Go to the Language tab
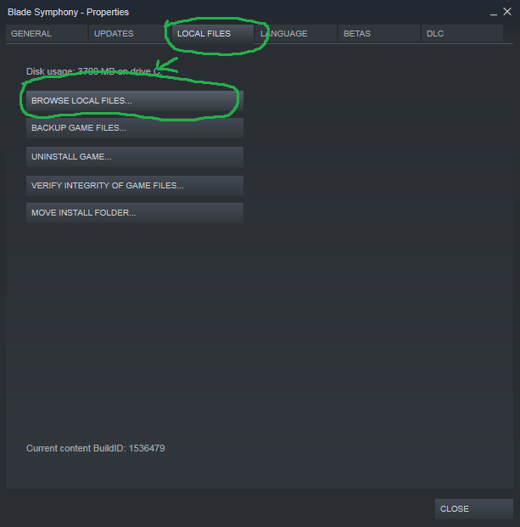The image size is (520, 527). [296, 34]
